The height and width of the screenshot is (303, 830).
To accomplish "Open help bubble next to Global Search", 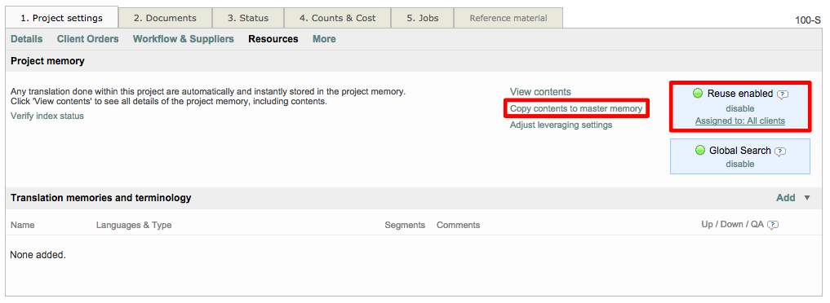I will [x=780, y=151].
